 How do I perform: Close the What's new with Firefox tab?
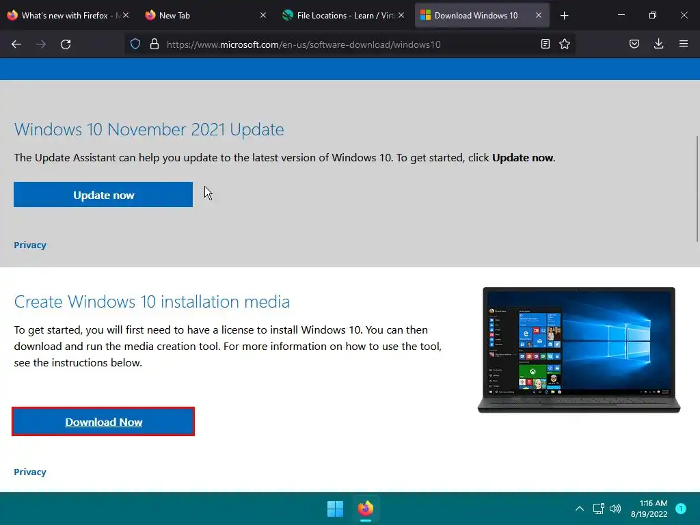[126, 15]
